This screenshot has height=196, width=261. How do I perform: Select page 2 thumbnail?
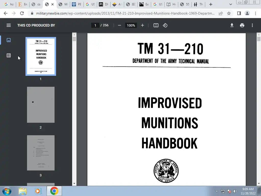click(x=41, y=105)
